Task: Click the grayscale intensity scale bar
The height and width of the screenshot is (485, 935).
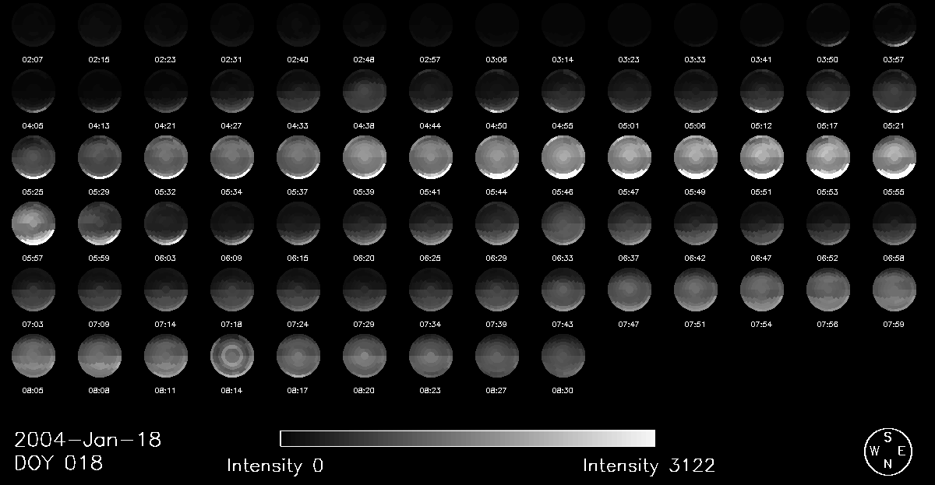Action: pos(467,438)
